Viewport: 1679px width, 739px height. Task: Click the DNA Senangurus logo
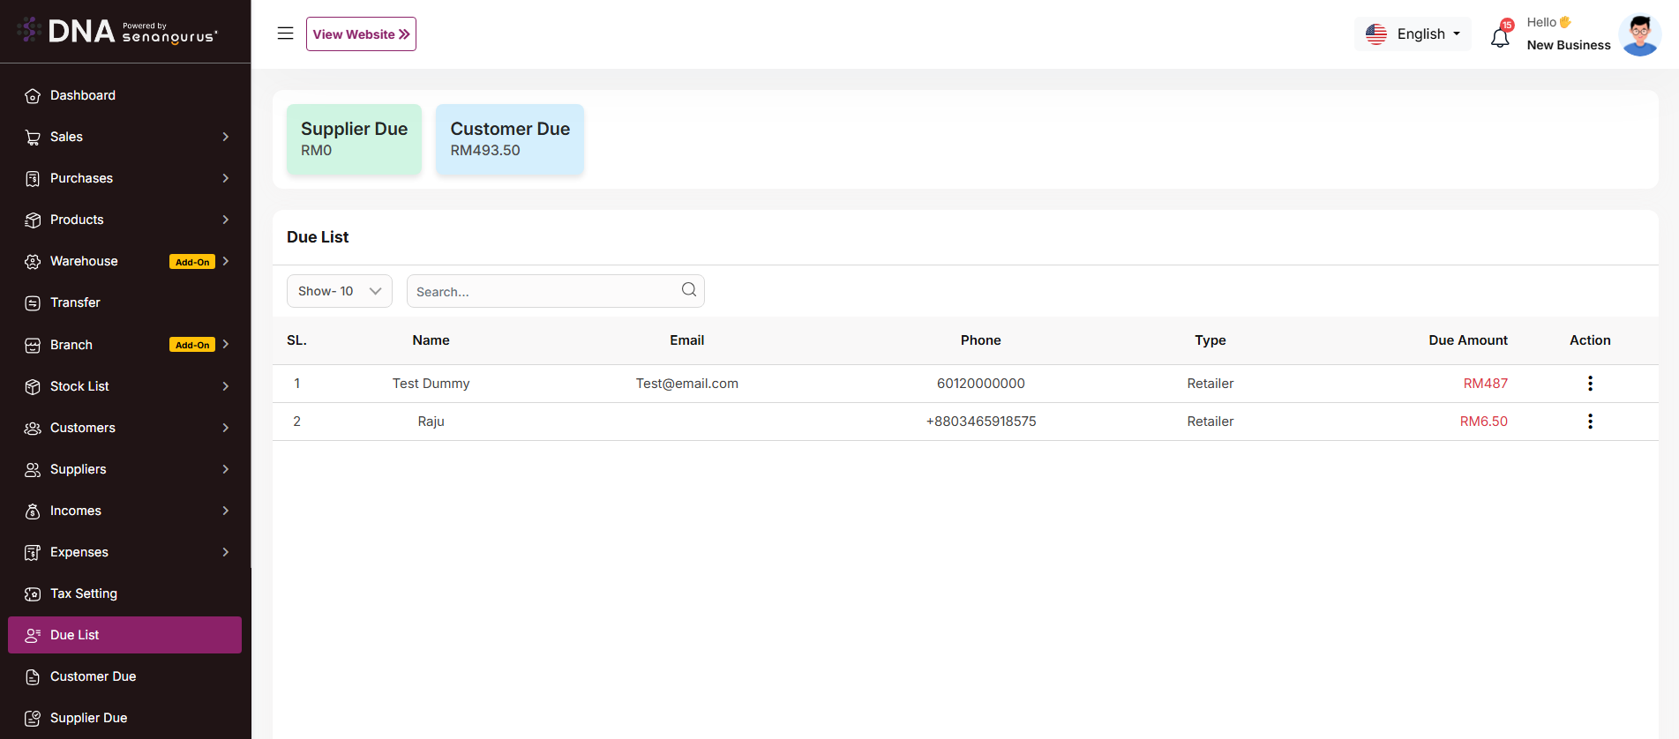(x=117, y=32)
